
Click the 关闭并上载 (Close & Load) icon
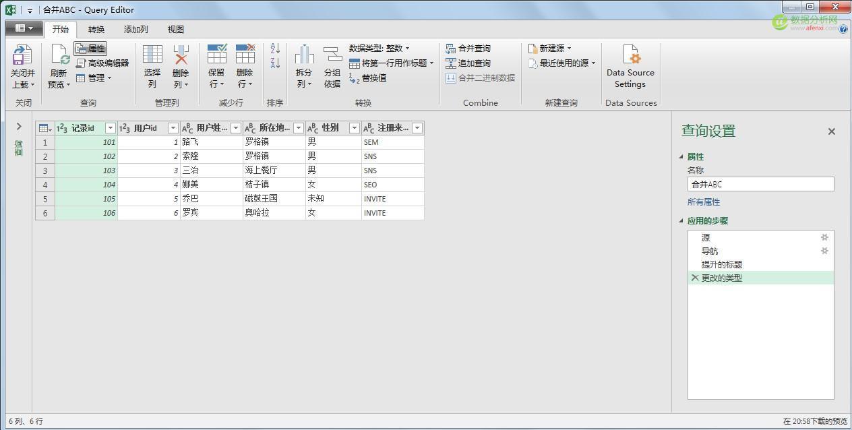tap(22, 57)
